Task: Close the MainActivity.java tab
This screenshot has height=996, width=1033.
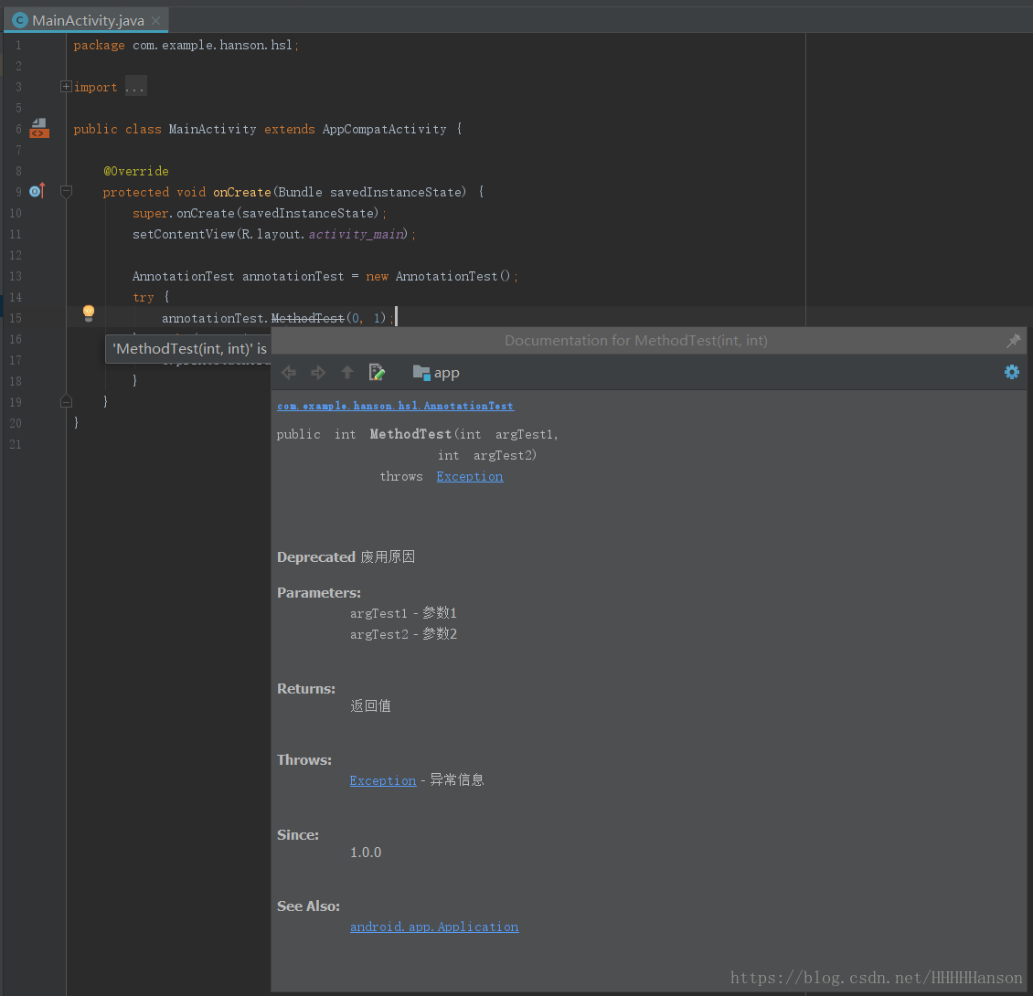Action: (x=155, y=20)
